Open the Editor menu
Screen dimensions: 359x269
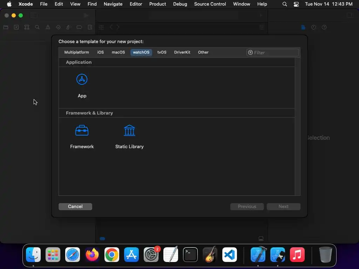pyautogui.click(x=136, y=4)
